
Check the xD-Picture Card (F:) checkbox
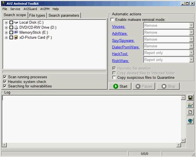pos(11,38)
